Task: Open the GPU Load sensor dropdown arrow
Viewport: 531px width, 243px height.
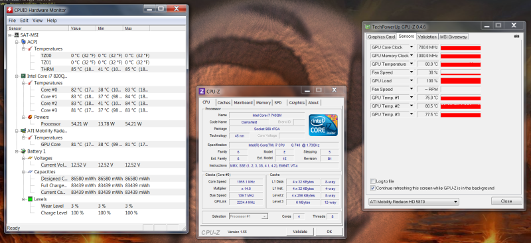Action: [x=412, y=81]
